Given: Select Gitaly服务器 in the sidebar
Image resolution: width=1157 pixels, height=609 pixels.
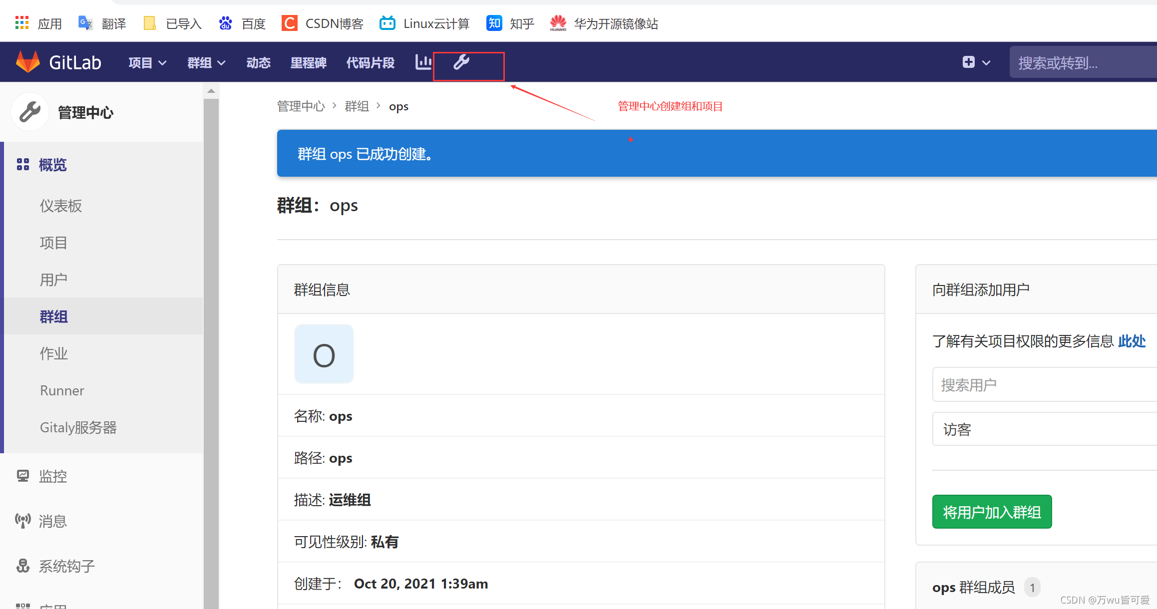Looking at the screenshot, I should [78, 427].
